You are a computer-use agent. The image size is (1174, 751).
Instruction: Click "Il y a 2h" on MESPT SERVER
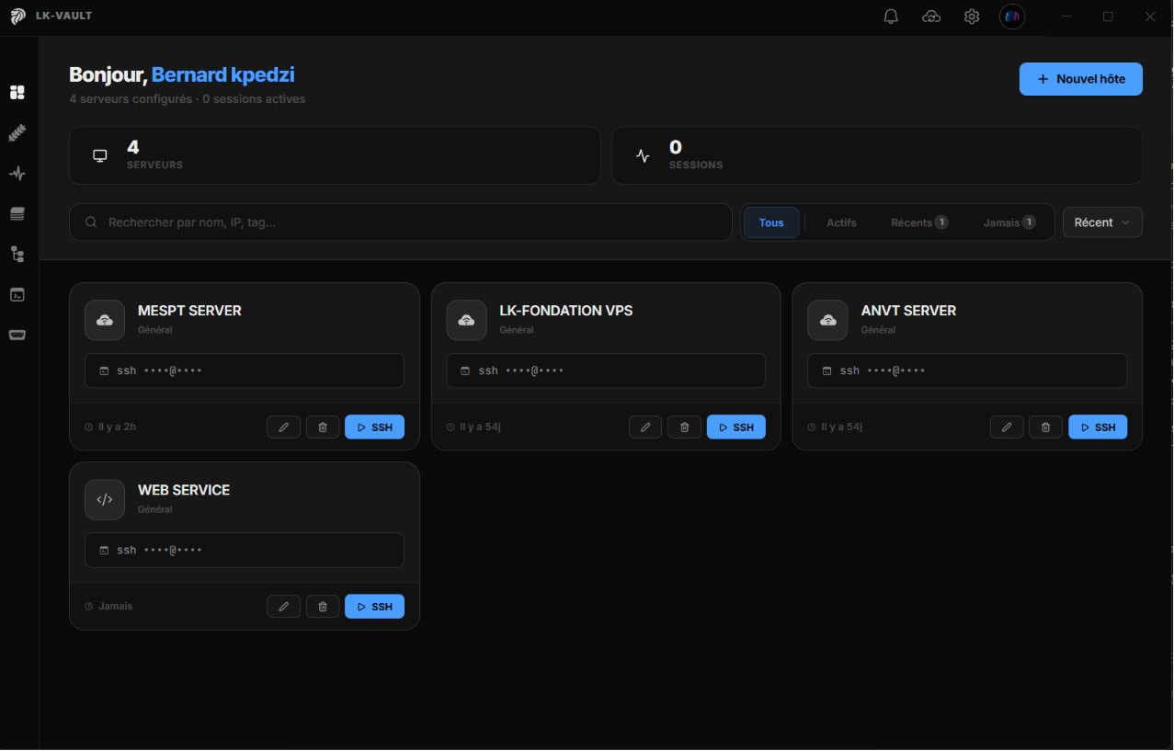coord(118,427)
